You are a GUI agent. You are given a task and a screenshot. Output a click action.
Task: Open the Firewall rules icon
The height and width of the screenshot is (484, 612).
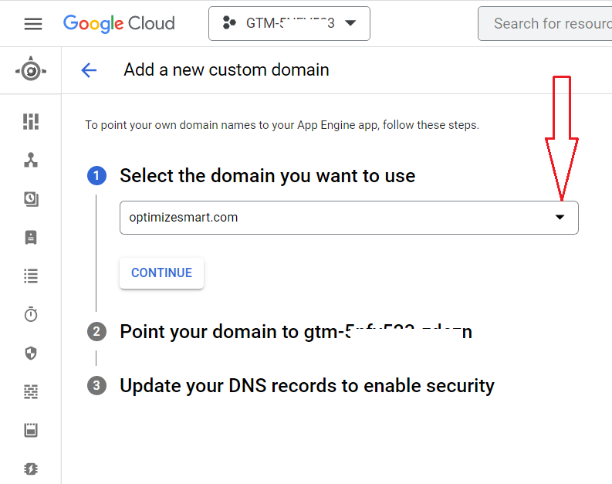click(31, 392)
